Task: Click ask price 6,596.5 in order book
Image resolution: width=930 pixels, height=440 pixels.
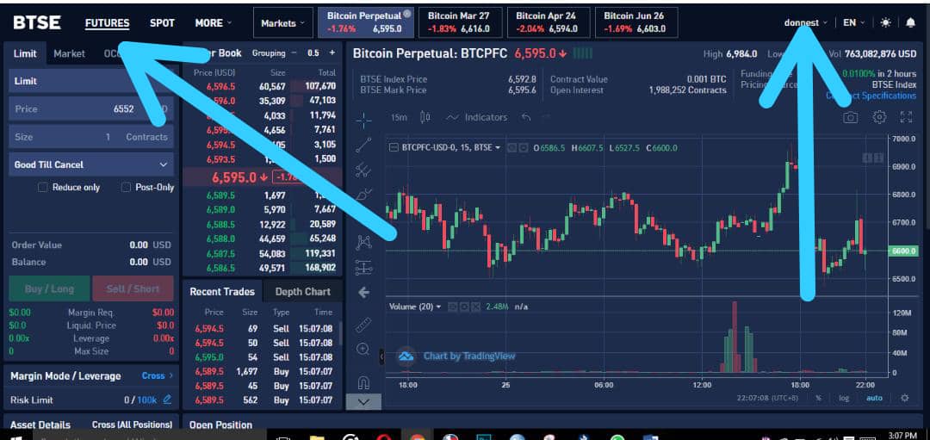Action: [x=220, y=87]
